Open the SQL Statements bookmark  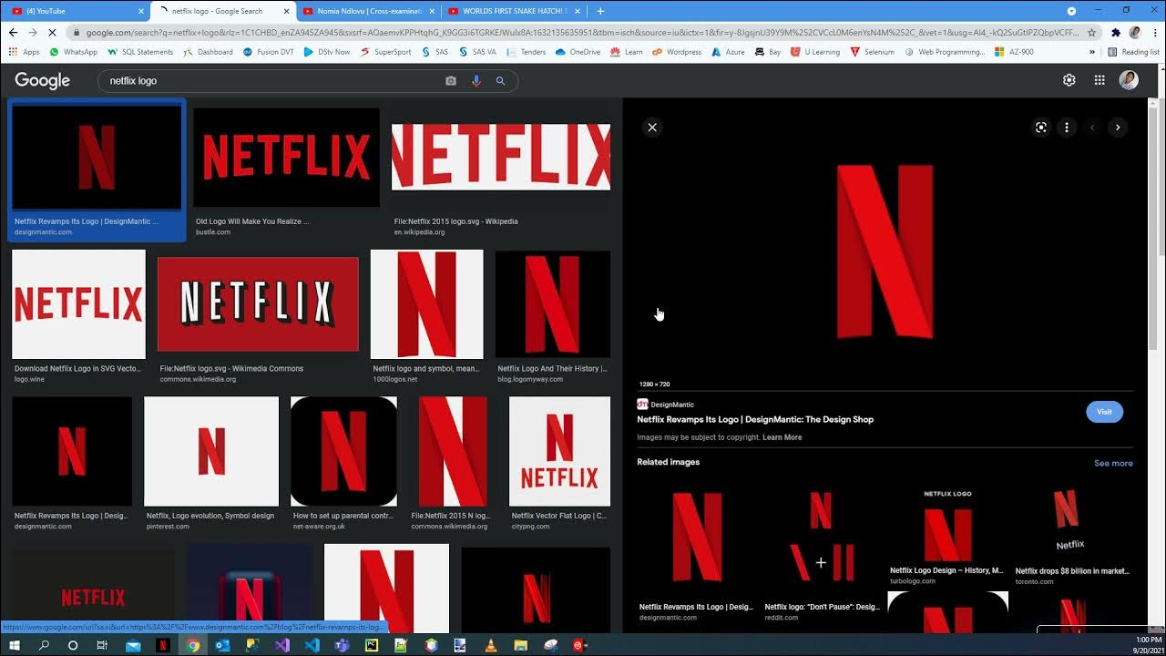[140, 52]
